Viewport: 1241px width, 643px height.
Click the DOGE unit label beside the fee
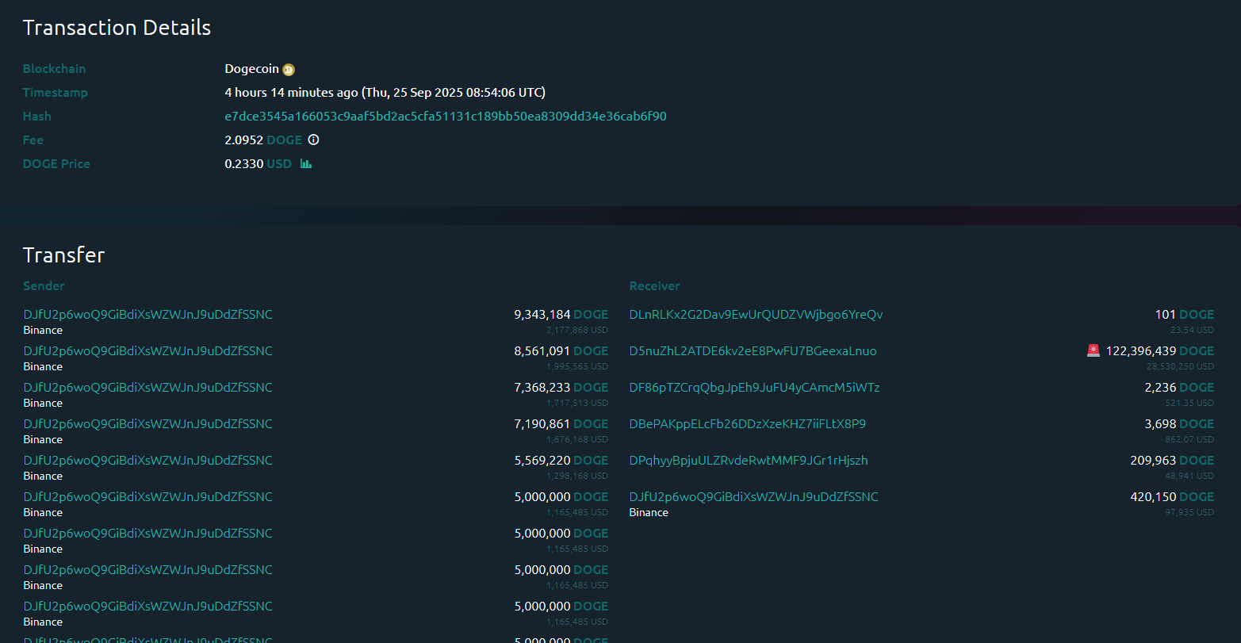(x=284, y=140)
